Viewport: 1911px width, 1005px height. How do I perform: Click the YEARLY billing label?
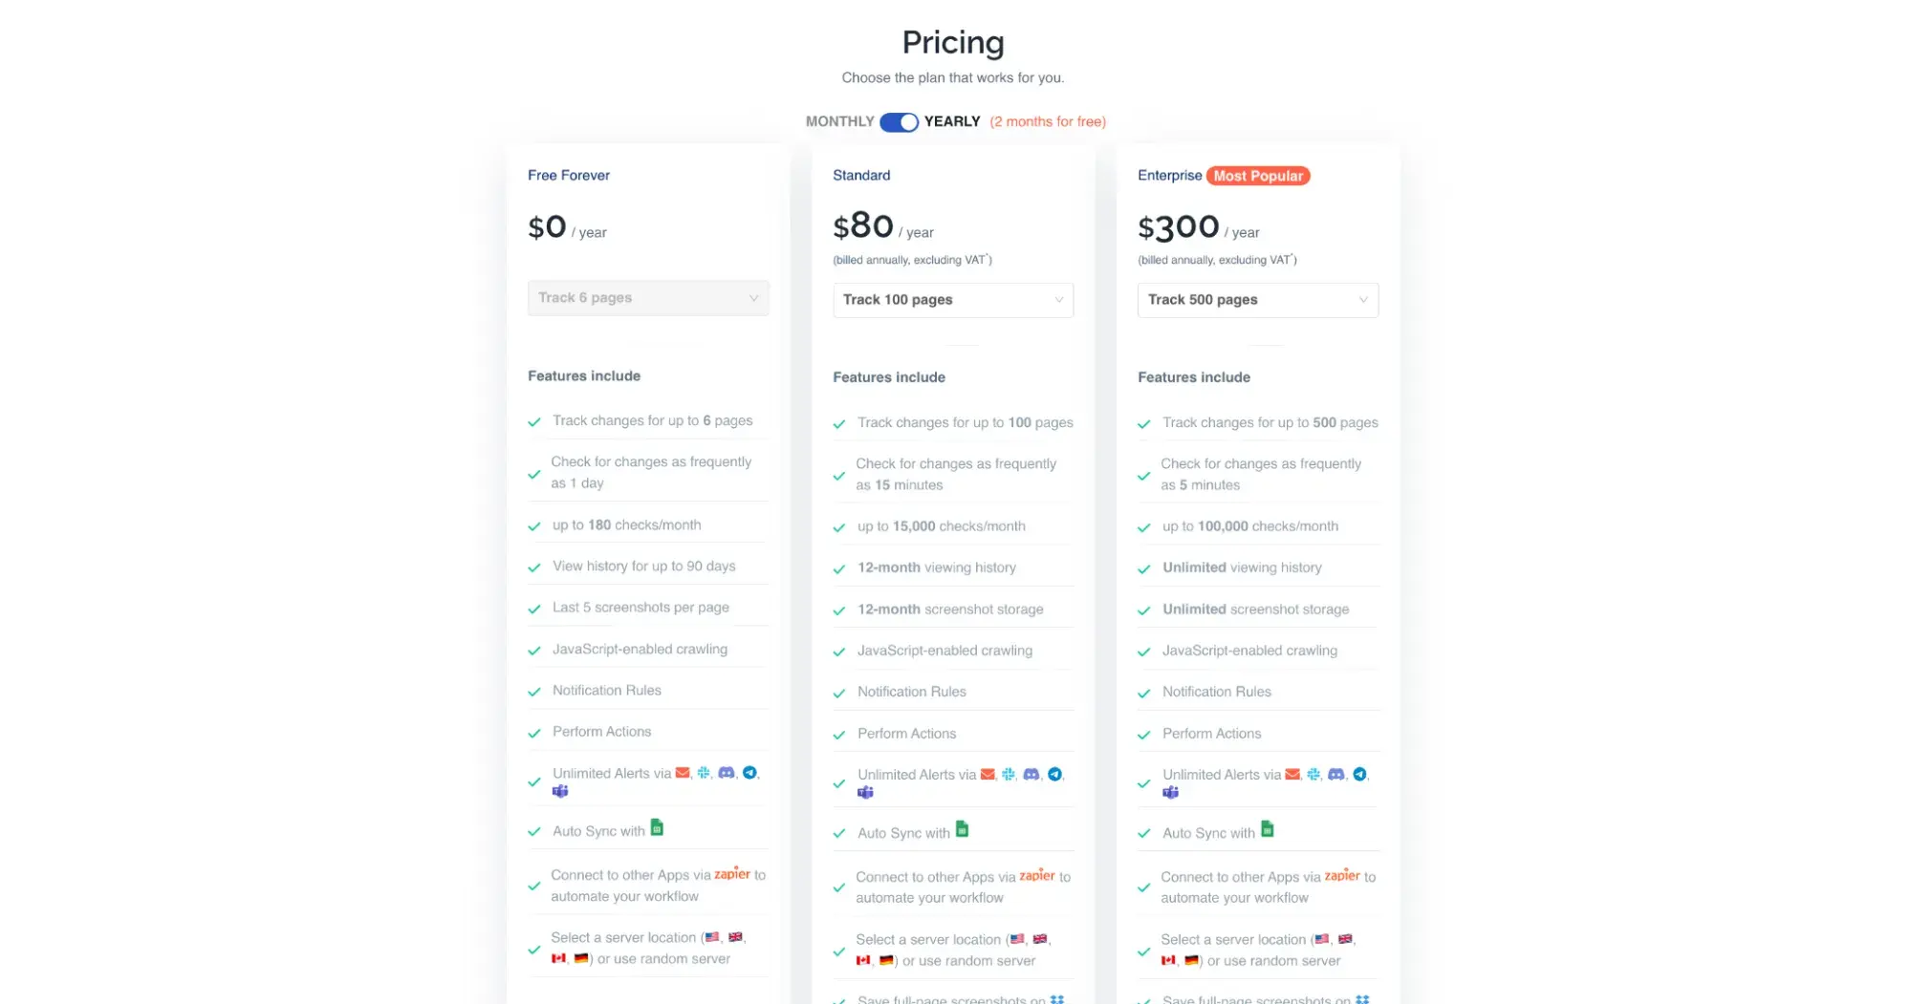(x=951, y=121)
